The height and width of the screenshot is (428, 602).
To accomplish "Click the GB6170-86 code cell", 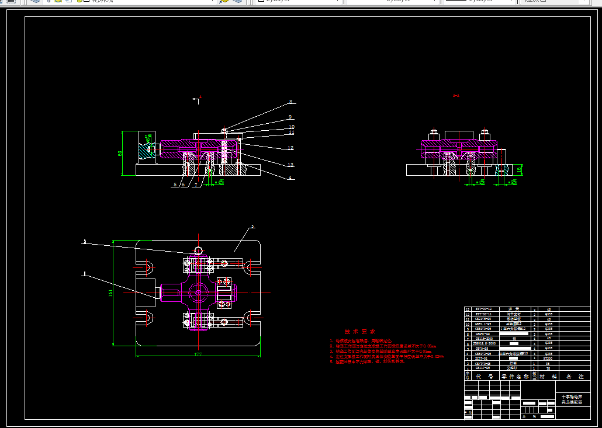I will (484, 329).
